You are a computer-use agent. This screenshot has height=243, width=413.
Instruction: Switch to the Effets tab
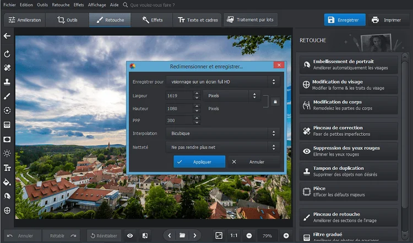153,20
